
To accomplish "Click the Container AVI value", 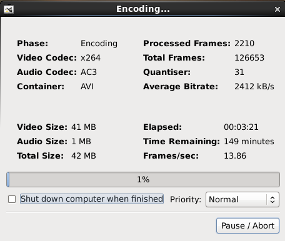I will pyautogui.click(x=87, y=87).
